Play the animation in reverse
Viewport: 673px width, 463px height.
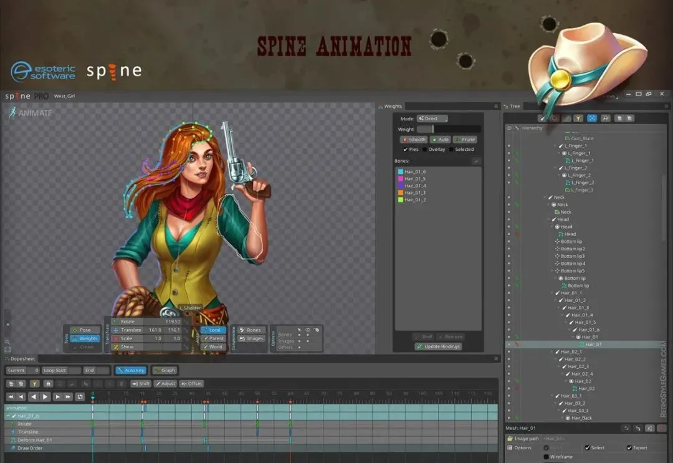(34, 397)
